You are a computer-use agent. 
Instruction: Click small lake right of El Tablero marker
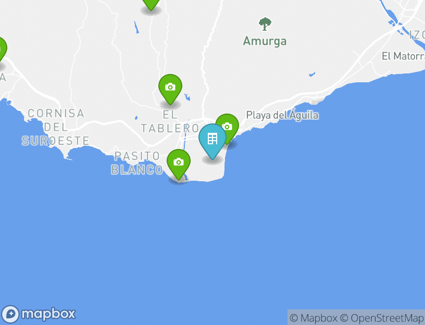187,97
